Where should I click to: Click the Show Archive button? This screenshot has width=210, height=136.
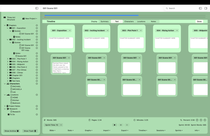click(x=11, y=131)
